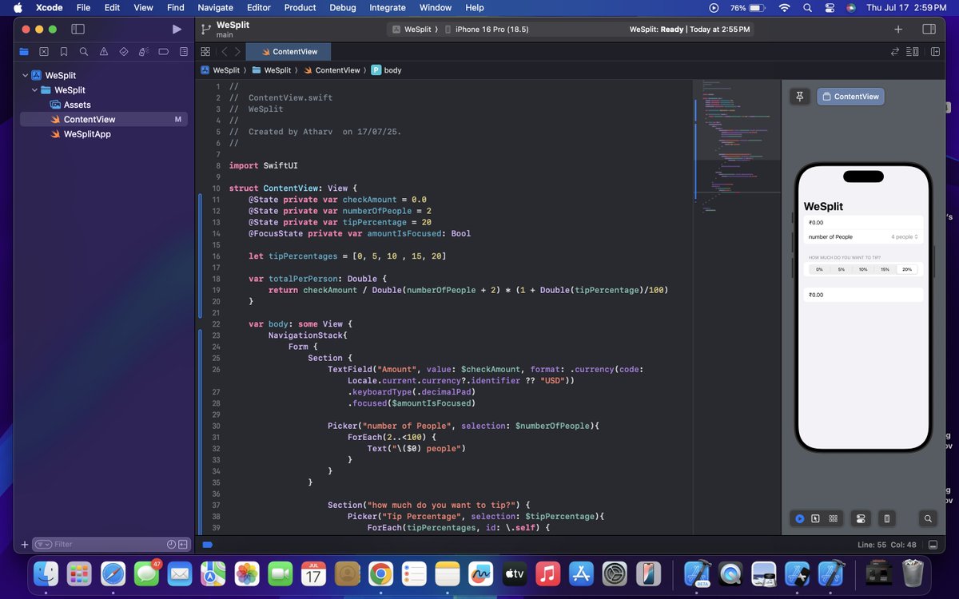
Task: Collapse the WeSplit project root in navigator
Action: (24, 76)
